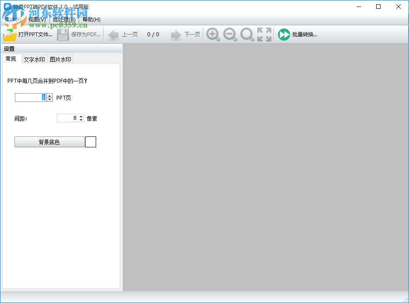Click the 背景底色 button
Viewport: 409px width, 303px height.
coord(49,142)
